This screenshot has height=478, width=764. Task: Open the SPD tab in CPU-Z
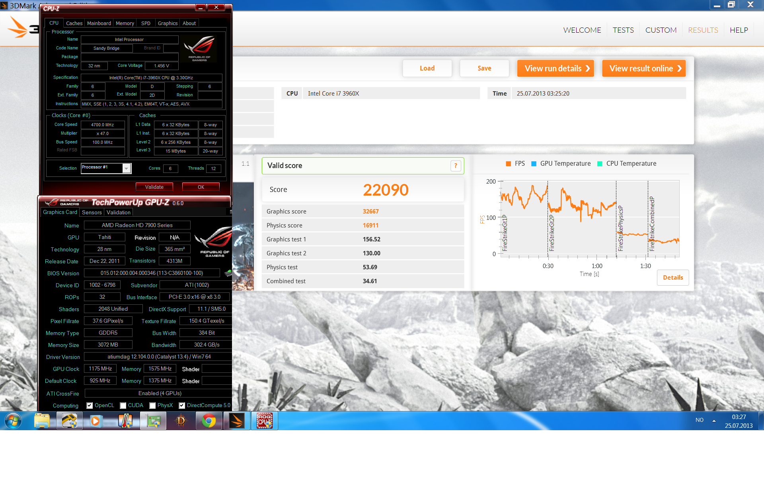(x=146, y=24)
